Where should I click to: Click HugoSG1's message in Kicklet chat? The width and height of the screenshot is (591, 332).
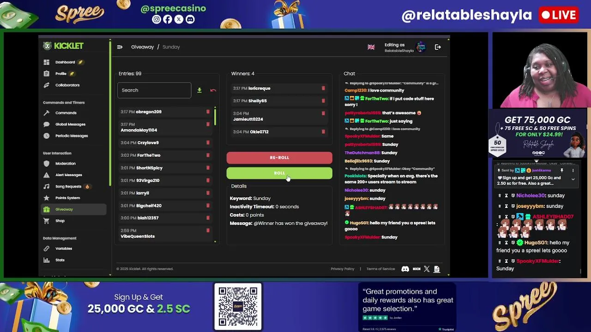click(x=390, y=226)
